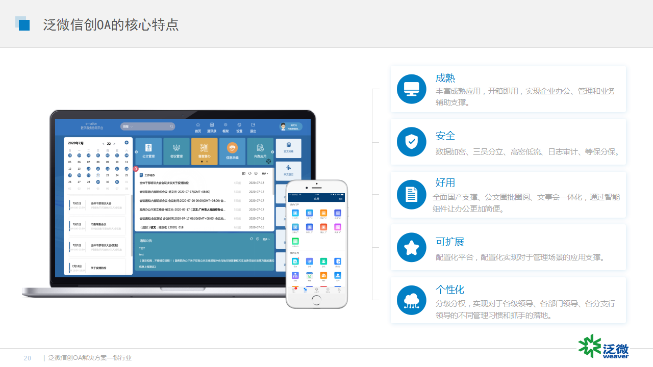Click the left arrow of the tile carousel
The image size is (653, 367).
click(136, 151)
